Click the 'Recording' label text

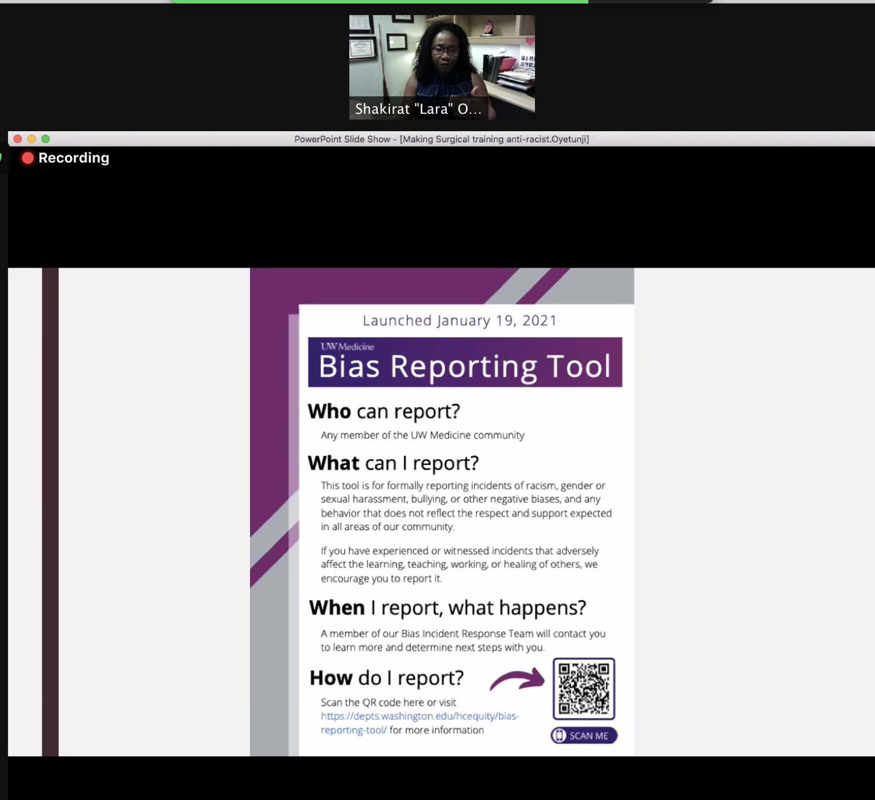pos(74,158)
